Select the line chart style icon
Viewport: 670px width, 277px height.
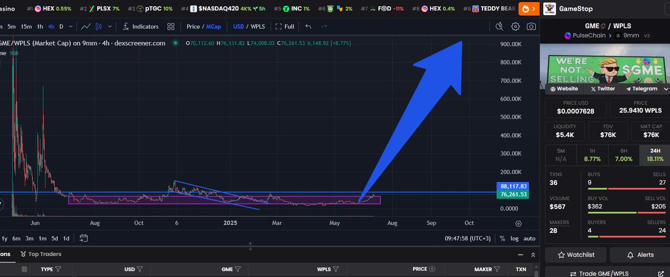pos(85,26)
